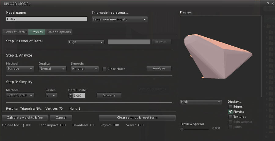Click Clear settings & reset form
275x141 pixels.
137,117
